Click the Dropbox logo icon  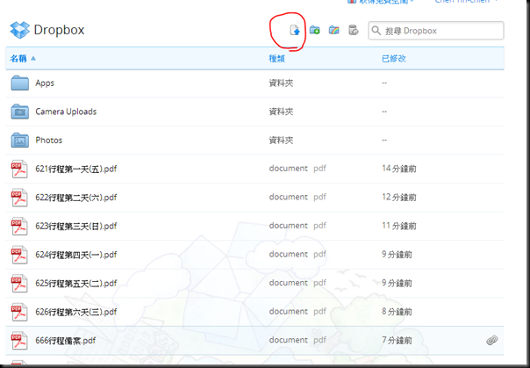pyautogui.click(x=19, y=30)
